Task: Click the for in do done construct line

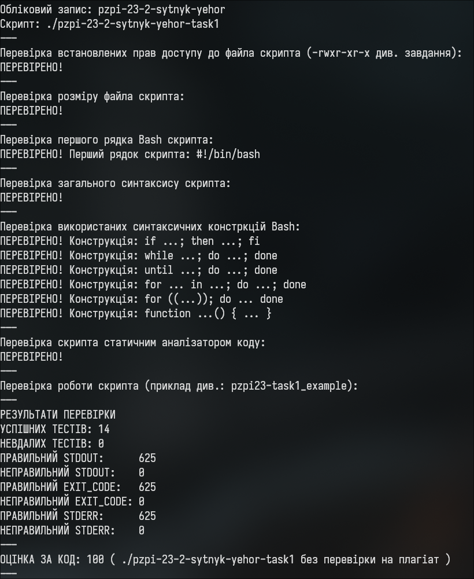Action: coord(153,285)
